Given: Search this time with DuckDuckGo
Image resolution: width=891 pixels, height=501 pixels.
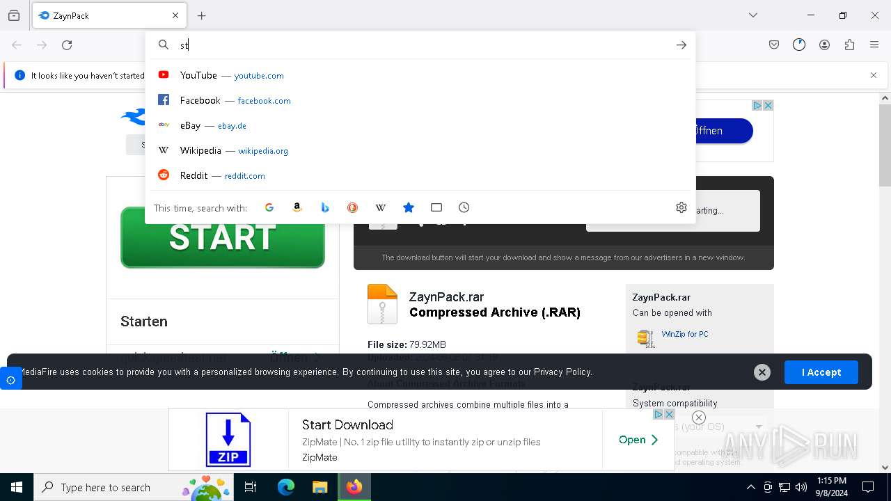Looking at the screenshot, I should 353,207.
